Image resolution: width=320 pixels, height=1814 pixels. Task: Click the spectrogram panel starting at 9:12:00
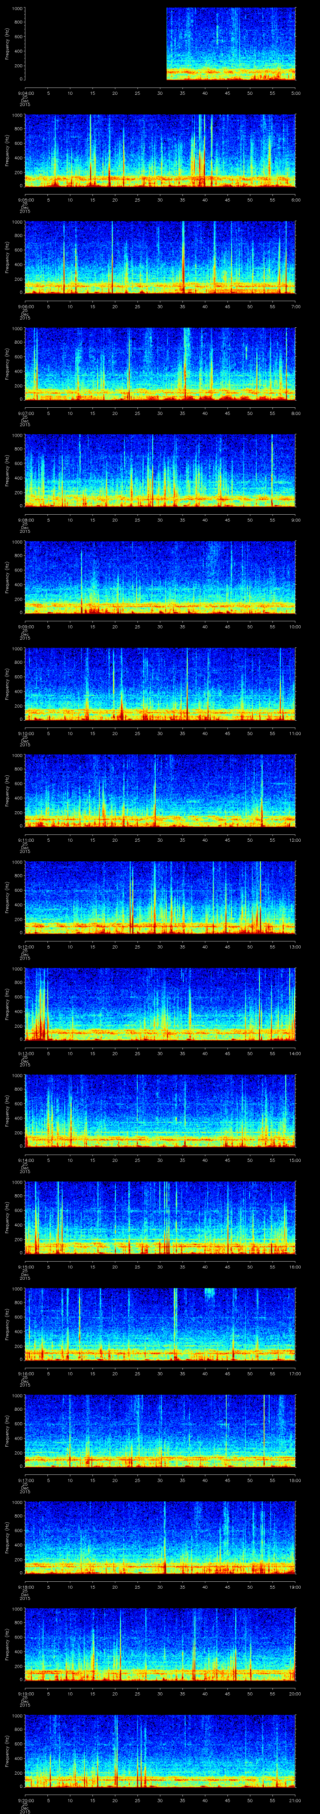click(160, 897)
